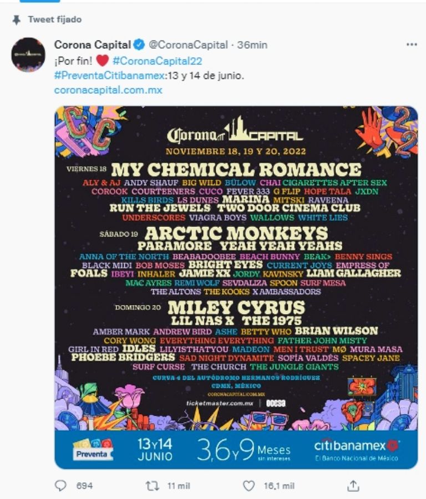Image resolution: width=426 pixels, height=499 pixels.
Task: Click the pinned tweet pin icon
Action: [x=16, y=19]
